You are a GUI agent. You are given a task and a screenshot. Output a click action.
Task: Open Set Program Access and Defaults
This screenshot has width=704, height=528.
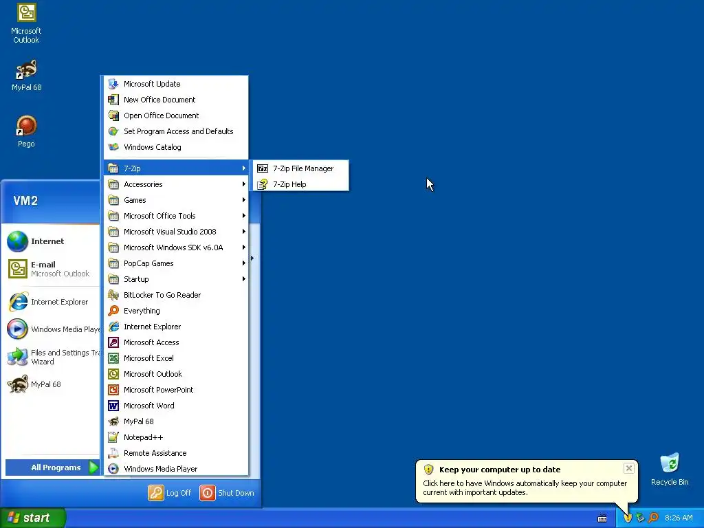pyautogui.click(x=176, y=131)
